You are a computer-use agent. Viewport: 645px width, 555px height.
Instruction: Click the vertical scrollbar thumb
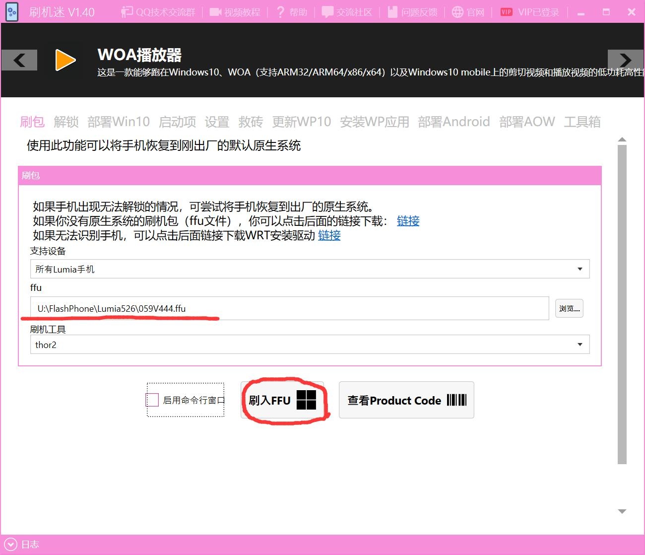(x=622, y=303)
